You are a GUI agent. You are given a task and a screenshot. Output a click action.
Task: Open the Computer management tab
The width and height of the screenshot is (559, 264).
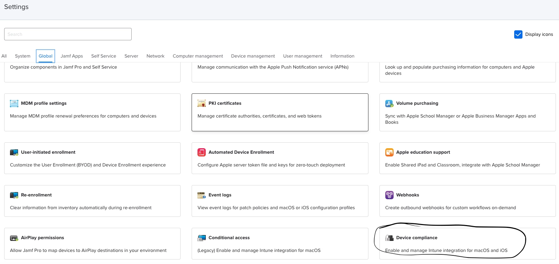(198, 56)
